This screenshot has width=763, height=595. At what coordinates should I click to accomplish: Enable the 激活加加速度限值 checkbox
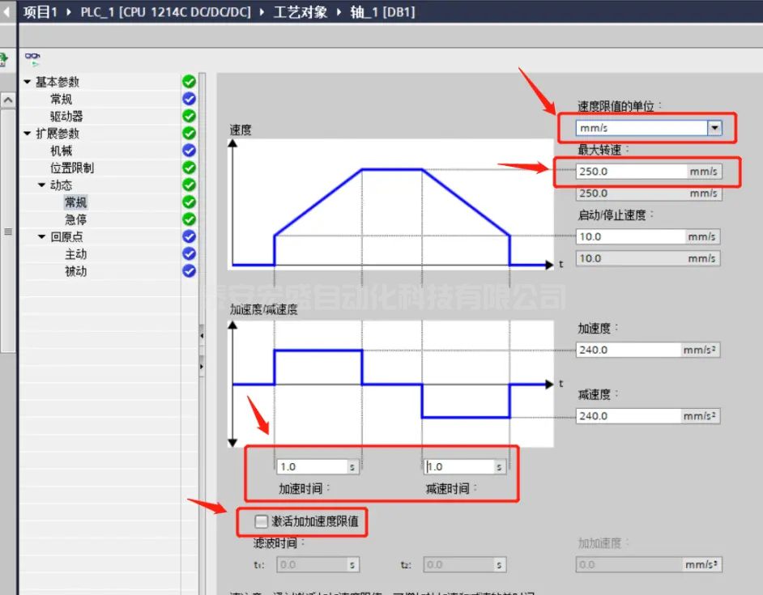261,521
